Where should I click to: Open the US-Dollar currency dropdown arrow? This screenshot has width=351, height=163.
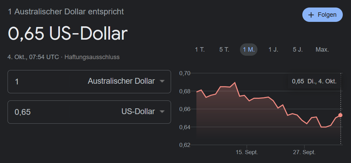[x=162, y=112]
